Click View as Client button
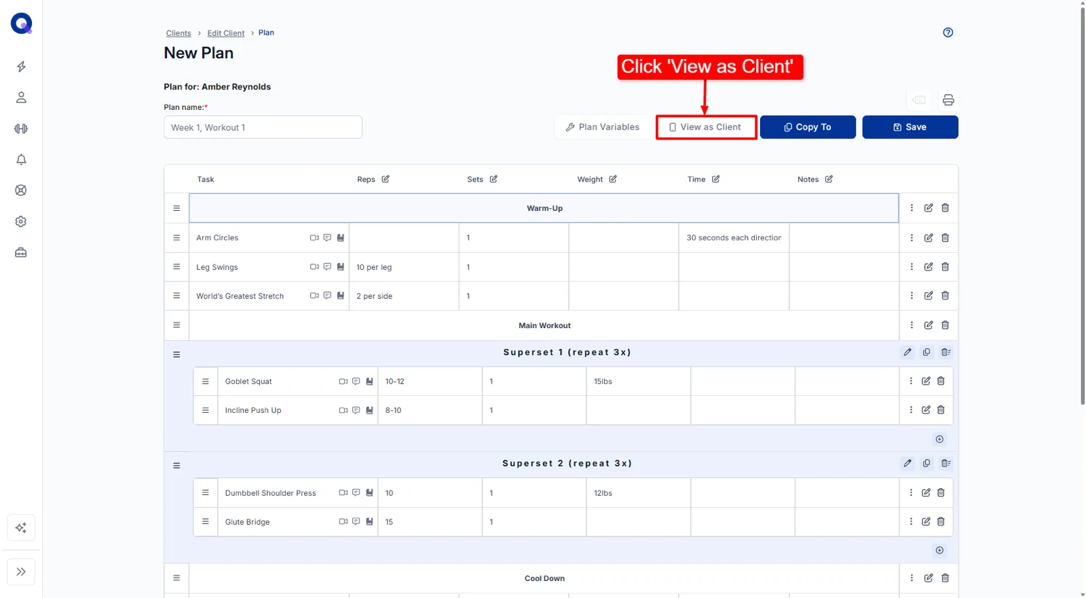 [x=706, y=127]
